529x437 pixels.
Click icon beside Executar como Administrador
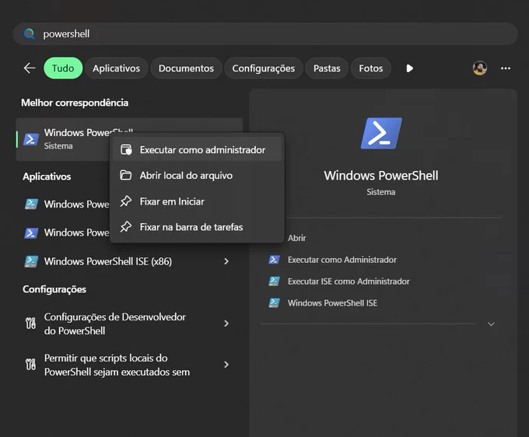(274, 260)
